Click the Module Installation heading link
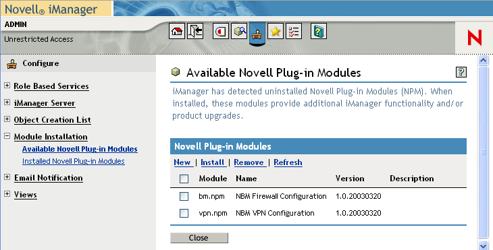 [x=51, y=137]
